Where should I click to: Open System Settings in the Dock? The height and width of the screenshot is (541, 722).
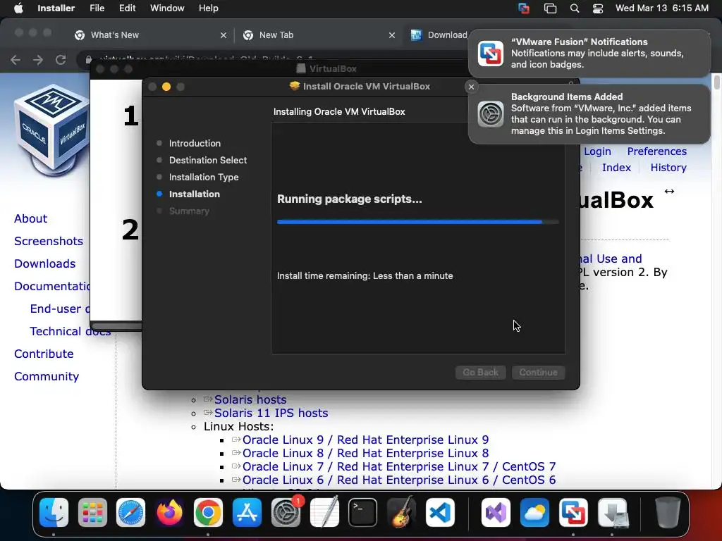[286, 513]
